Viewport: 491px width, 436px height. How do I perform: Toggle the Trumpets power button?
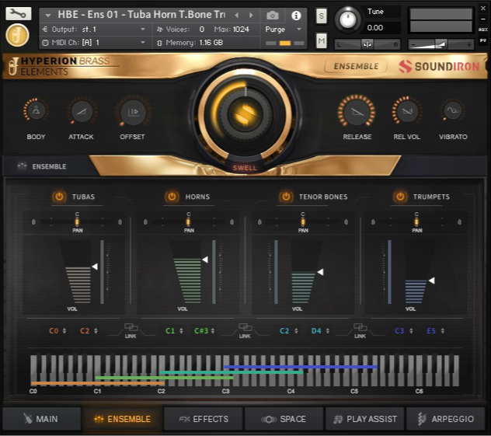click(400, 197)
